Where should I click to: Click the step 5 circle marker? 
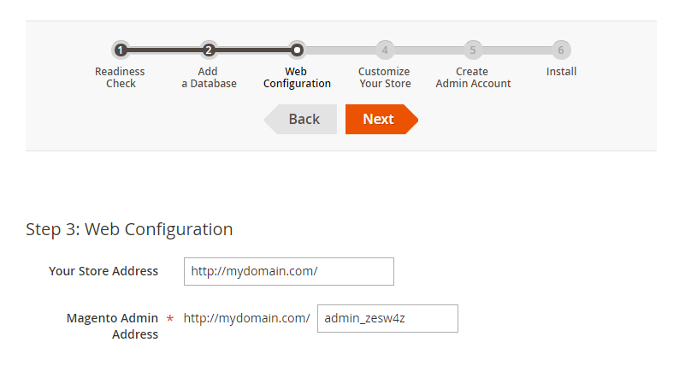point(473,50)
